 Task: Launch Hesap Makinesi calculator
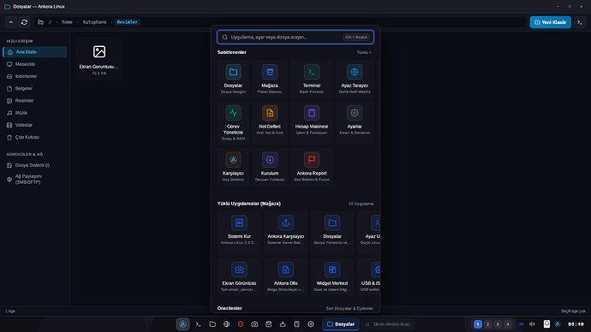[x=312, y=122]
